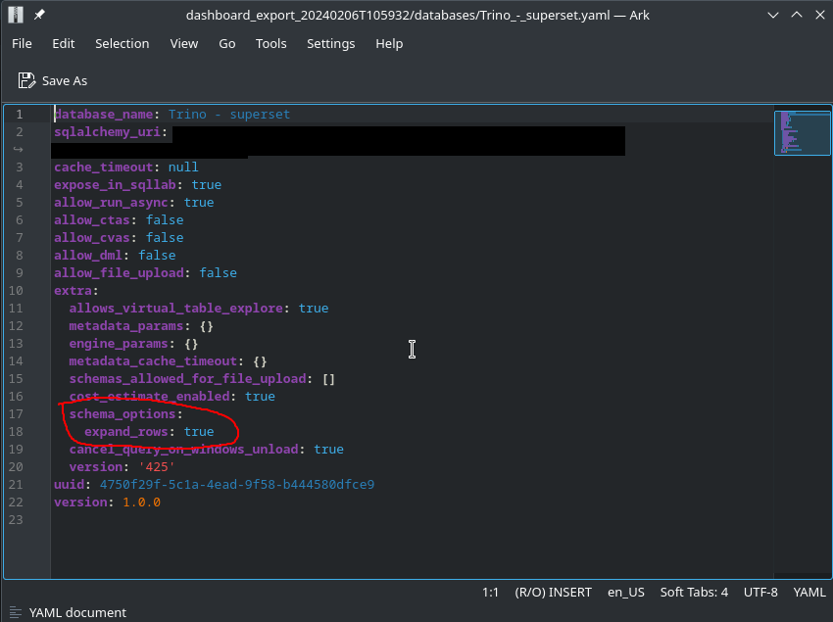Open the en_US dictionary selector
Image resolution: width=833 pixels, height=622 pixels.
point(626,593)
